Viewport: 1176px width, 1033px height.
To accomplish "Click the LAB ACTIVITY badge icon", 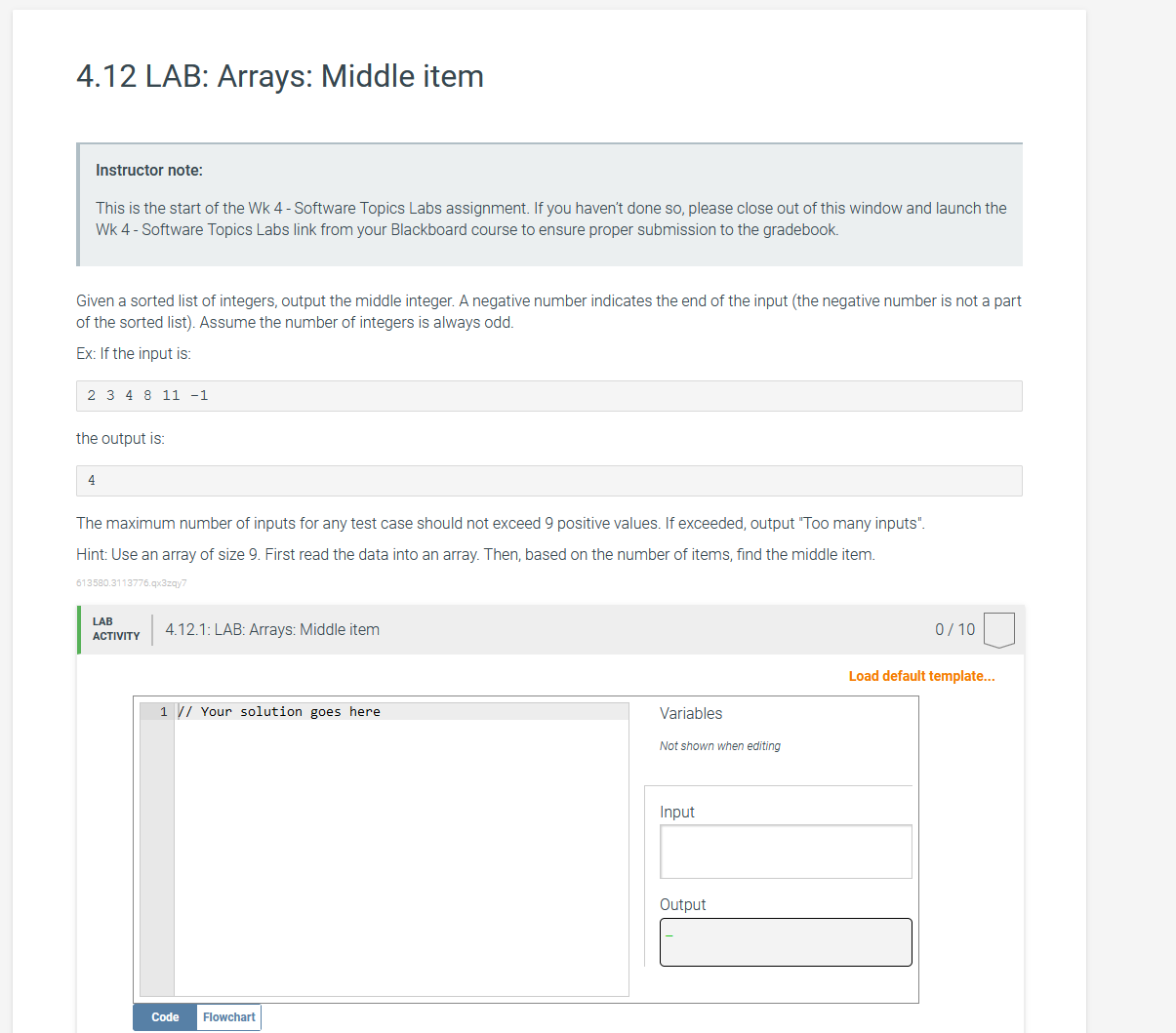I will tap(115, 629).
